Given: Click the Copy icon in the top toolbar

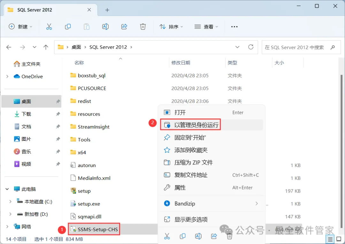Looking at the screenshot, I should click(x=68, y=27).
